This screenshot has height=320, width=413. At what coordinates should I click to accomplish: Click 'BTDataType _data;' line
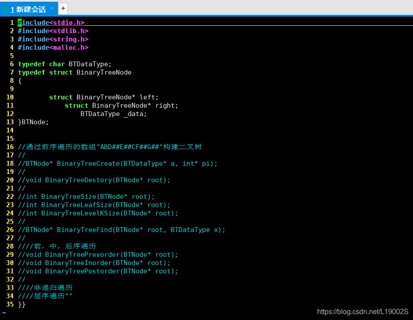pos(114,114)
